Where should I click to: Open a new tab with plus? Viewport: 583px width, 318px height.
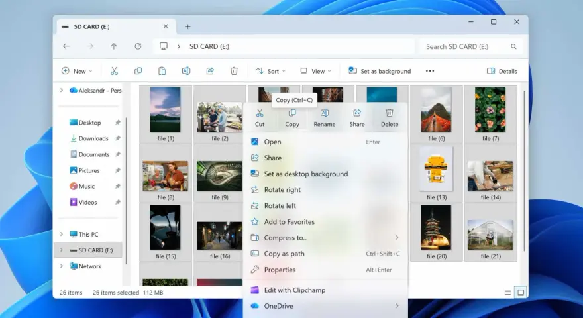(x=187, y=26)
